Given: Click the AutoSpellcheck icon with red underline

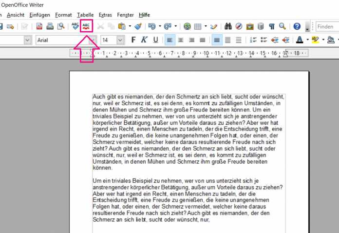Looking at the screenshot, I should [87, 26].
